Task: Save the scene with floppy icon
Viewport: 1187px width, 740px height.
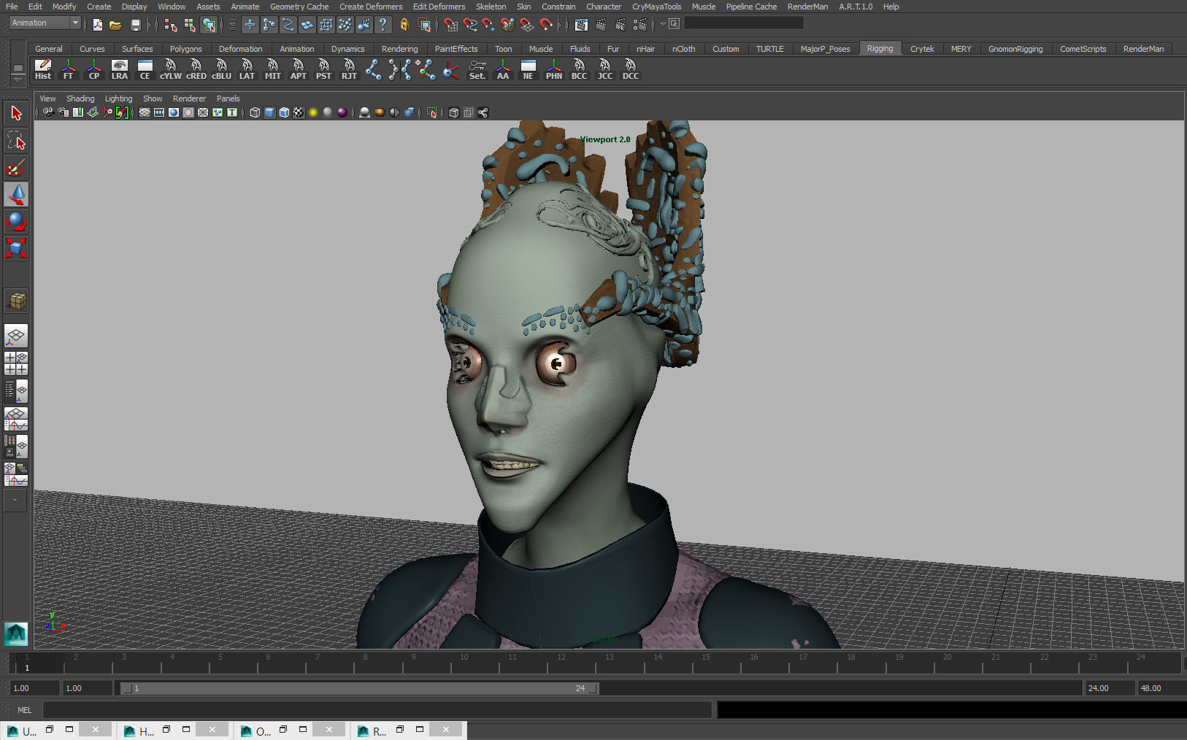Action: (x=135, y=25)
